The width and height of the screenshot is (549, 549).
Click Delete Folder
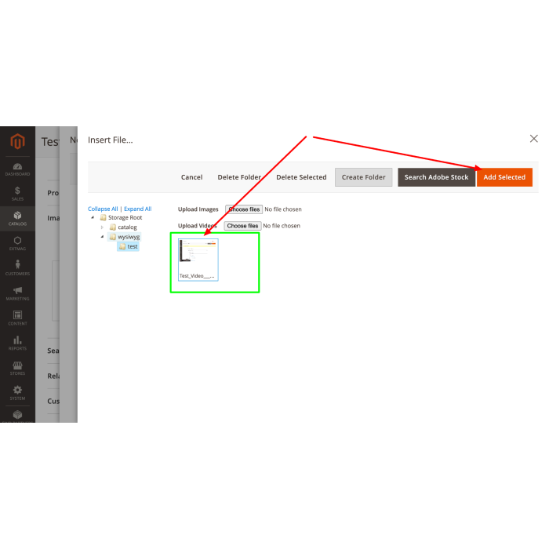pyautogui.click(x=239, y=177)
